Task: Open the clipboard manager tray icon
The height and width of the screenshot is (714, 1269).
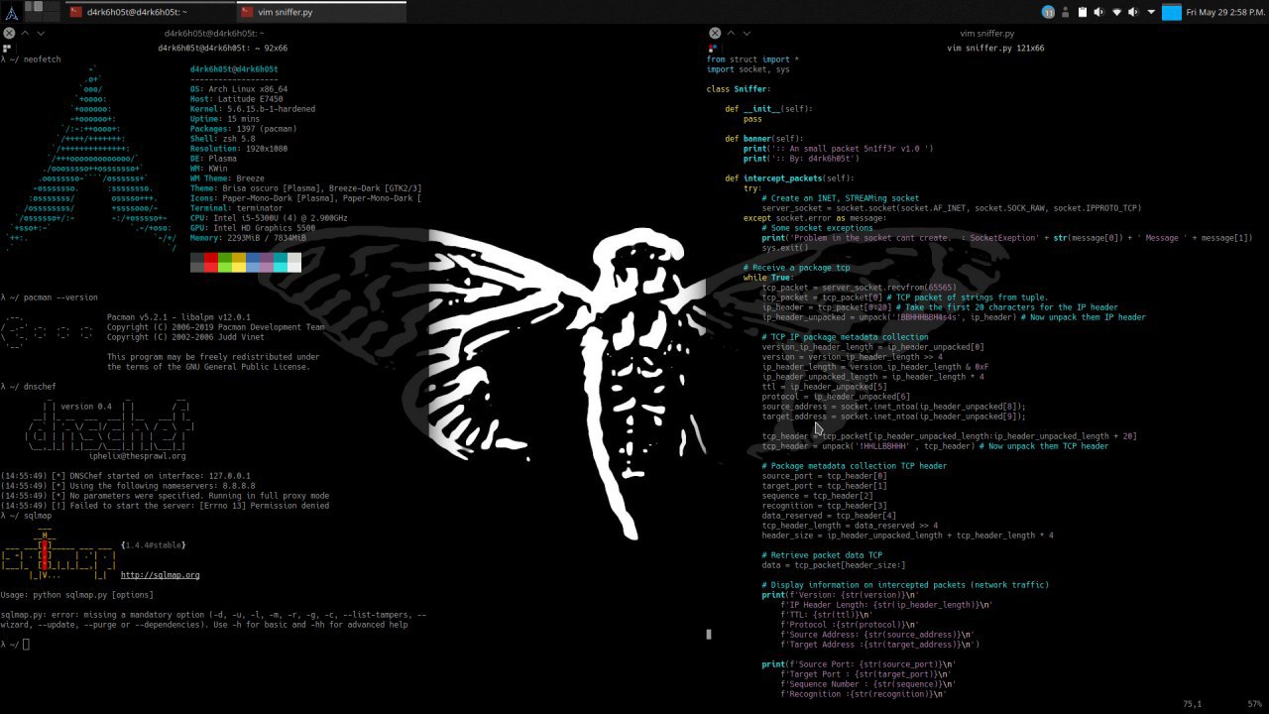Action: click(x=1083, y=12)
